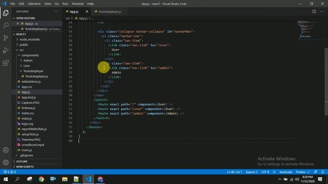Change encoding via UTF-8 status item

click(x=265, y=172)
